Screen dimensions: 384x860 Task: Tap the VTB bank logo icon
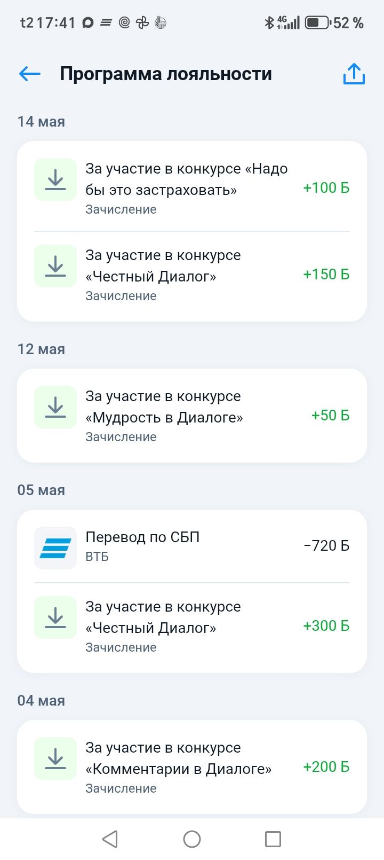[55, 548]
